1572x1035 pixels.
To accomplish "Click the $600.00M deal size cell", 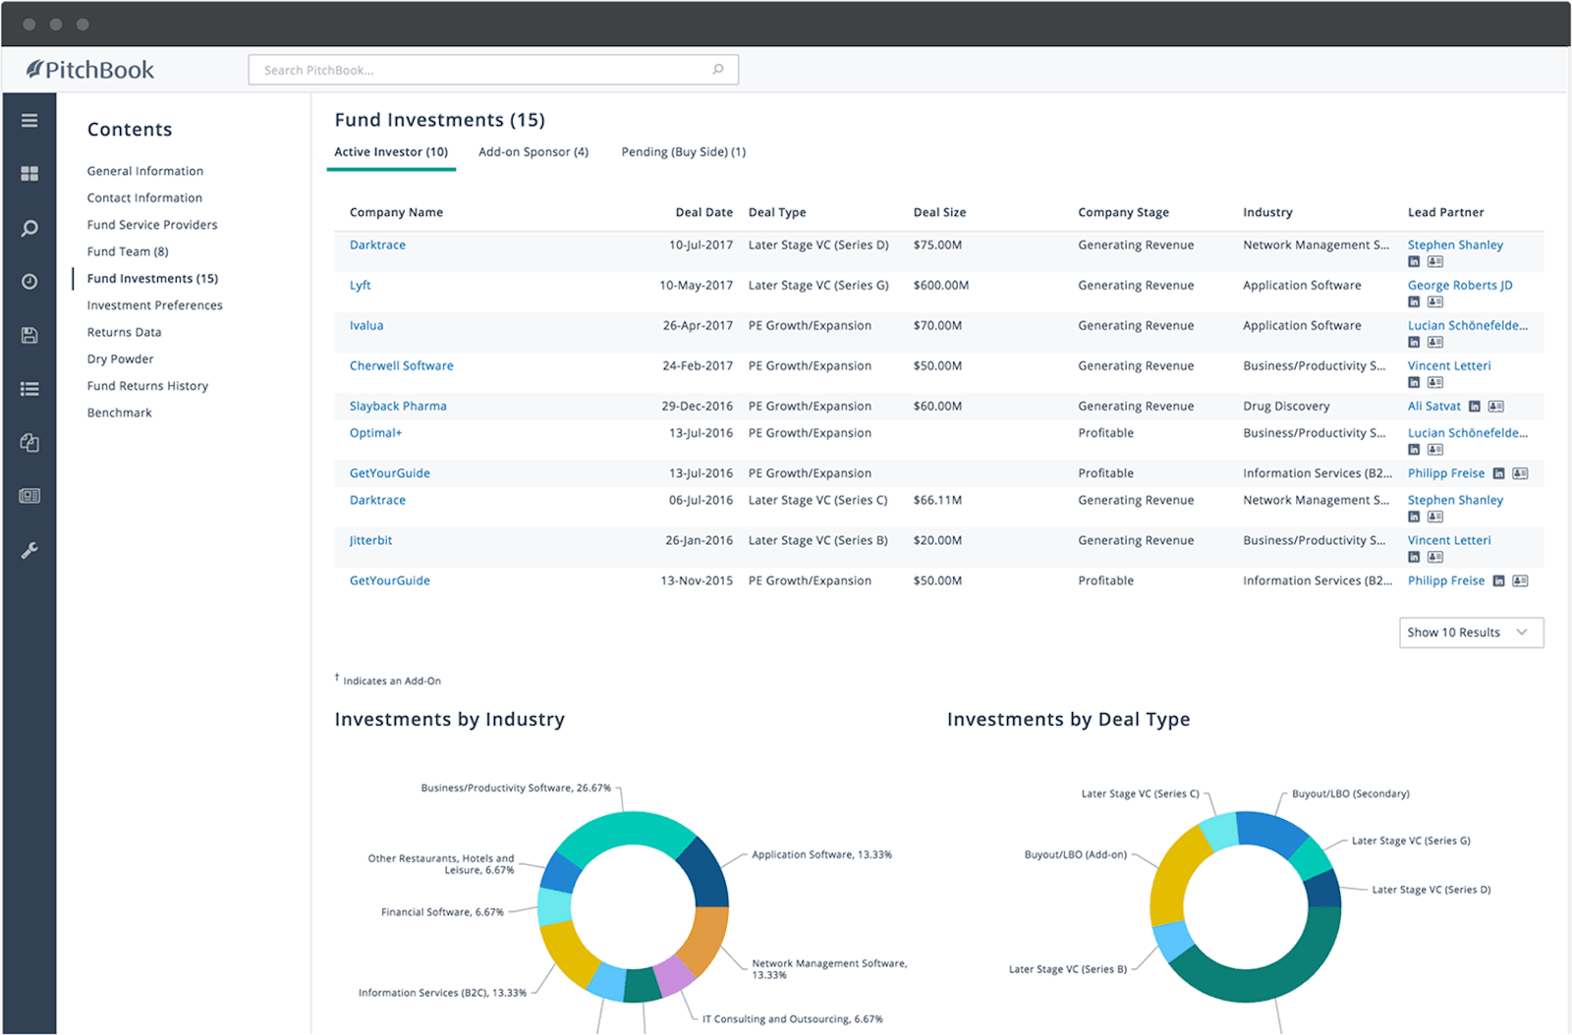I will tap(940, 286).
